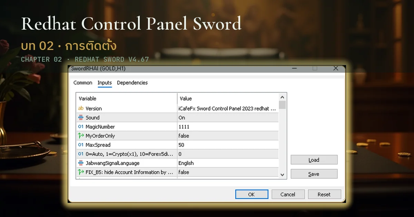Open the Dependencies tab

pos(132,83)
